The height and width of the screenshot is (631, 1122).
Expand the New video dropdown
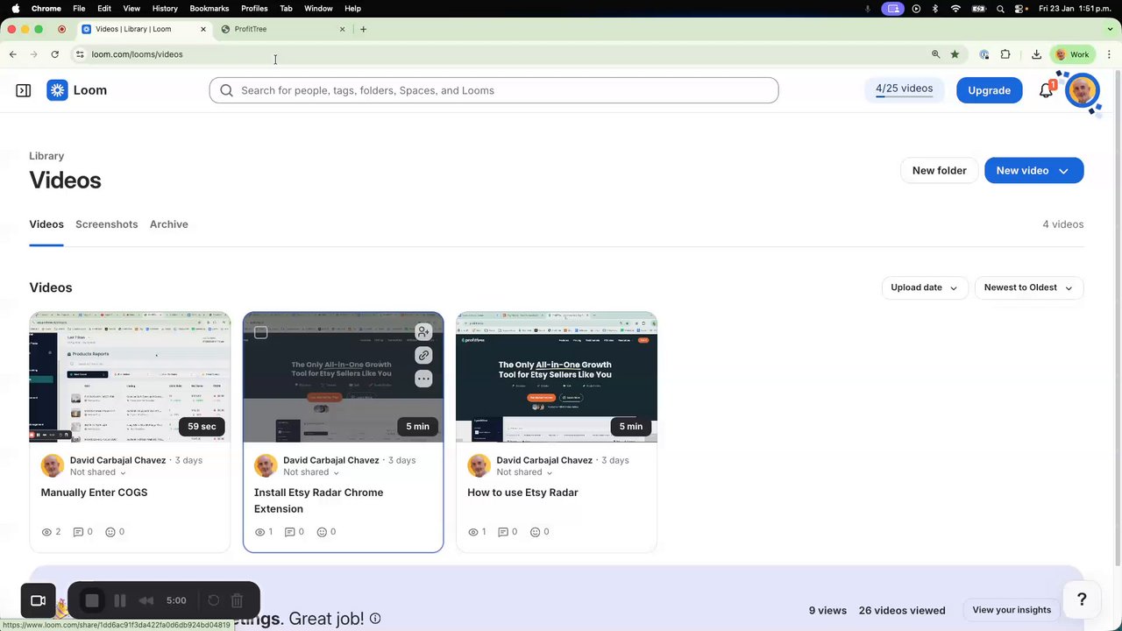click(1063, 171)
